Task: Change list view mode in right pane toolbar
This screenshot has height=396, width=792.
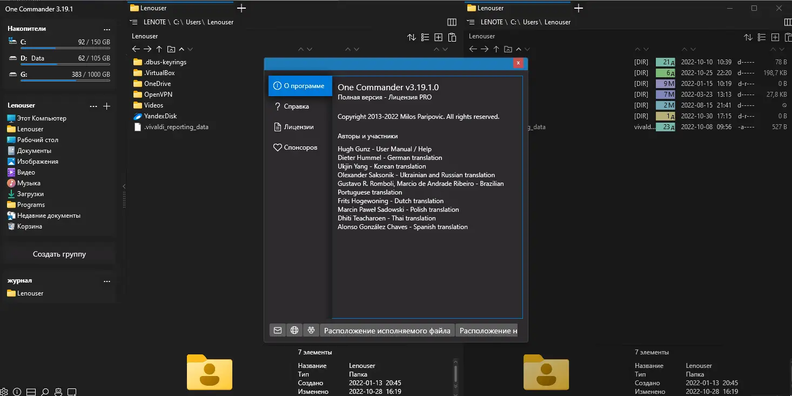Action: [x=762, y=37]
